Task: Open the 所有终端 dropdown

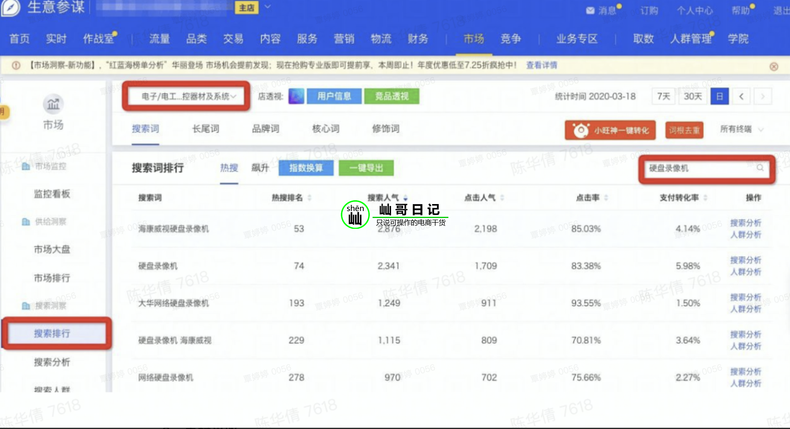Action: tap(742, 129)
